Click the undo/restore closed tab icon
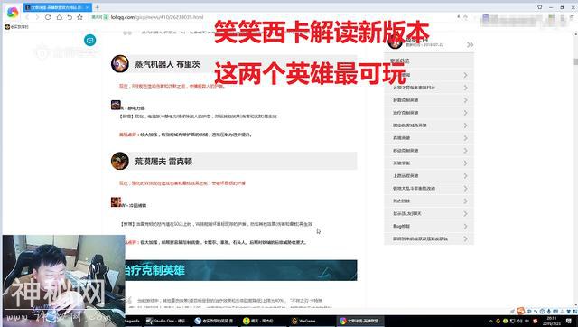This screenshot has height=327, width=578. (x=70, y=17)
